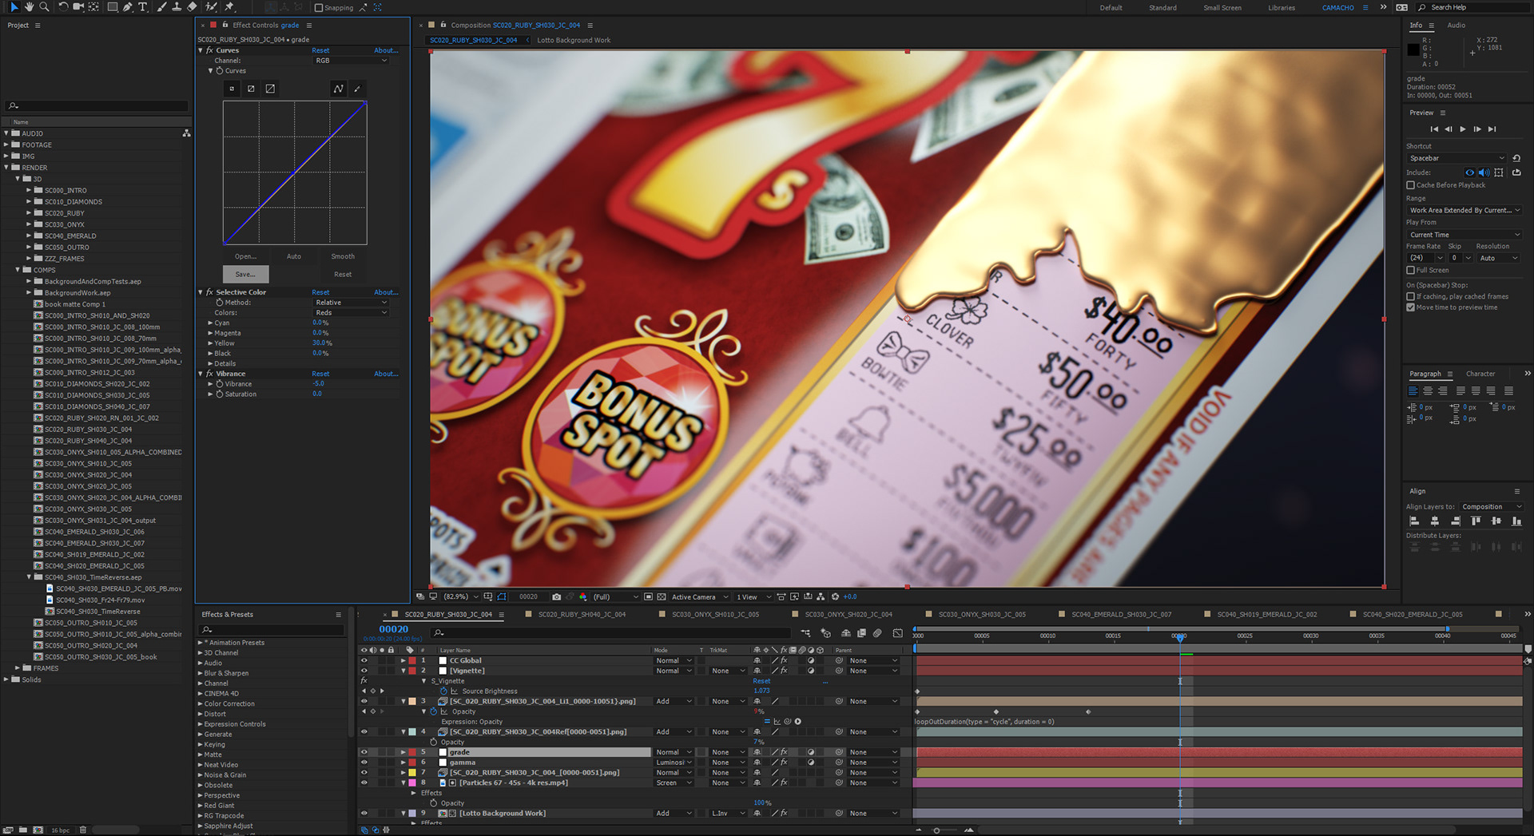The image size is (1534, 836).
Task: Open the Active Camera dropdown
Action: click(699, 596)
